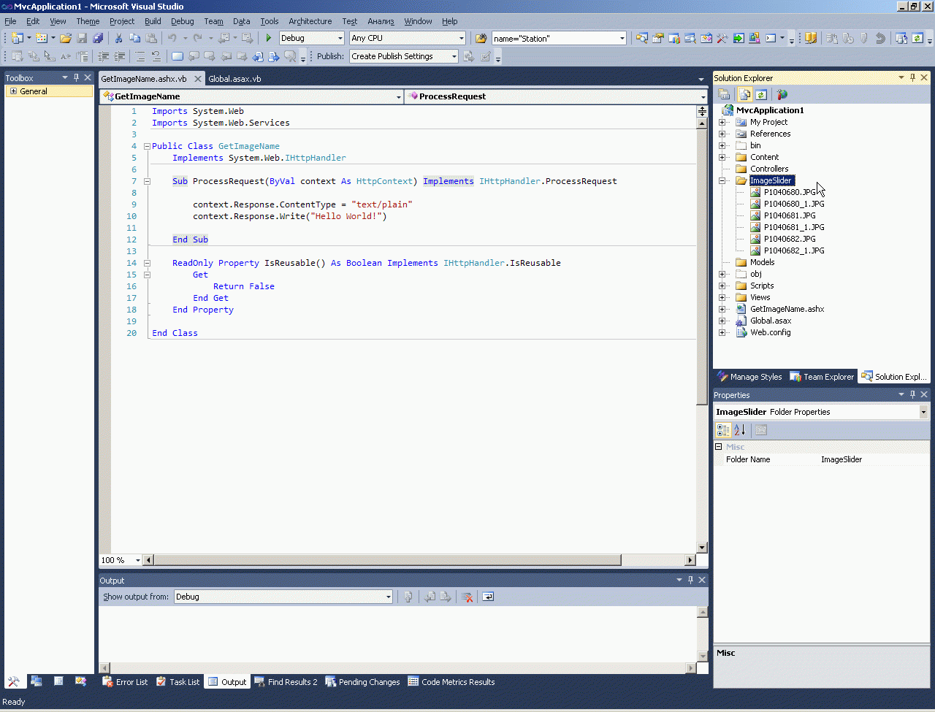The width and height of the screenshot is (935, 712).
Task: Open the Team Explorer tab
Action: coord(822,377)
